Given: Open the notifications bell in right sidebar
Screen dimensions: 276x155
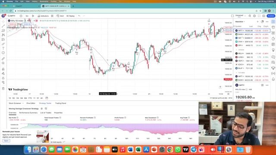Looking at the screenshot, I should tap(273, 79).
